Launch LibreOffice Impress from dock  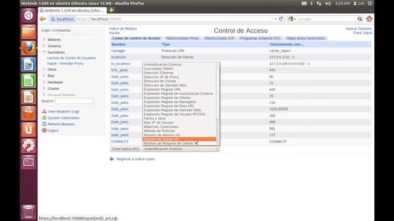(28, 97)
